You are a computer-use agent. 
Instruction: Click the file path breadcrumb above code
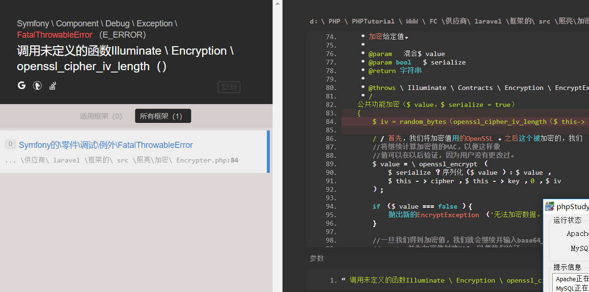click(x=449, y=21)
